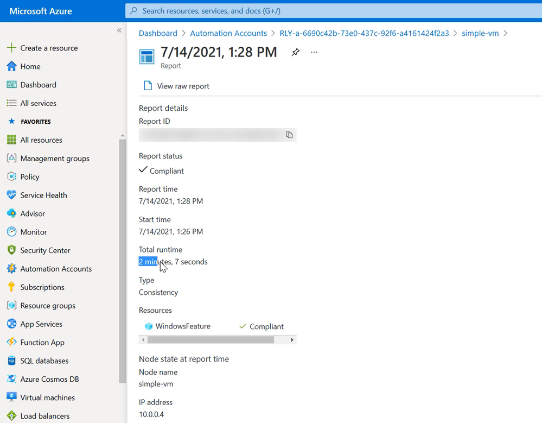Click the Automation Accounts breadcrumb link
The image size is (542, 423).
coord(228,33)
